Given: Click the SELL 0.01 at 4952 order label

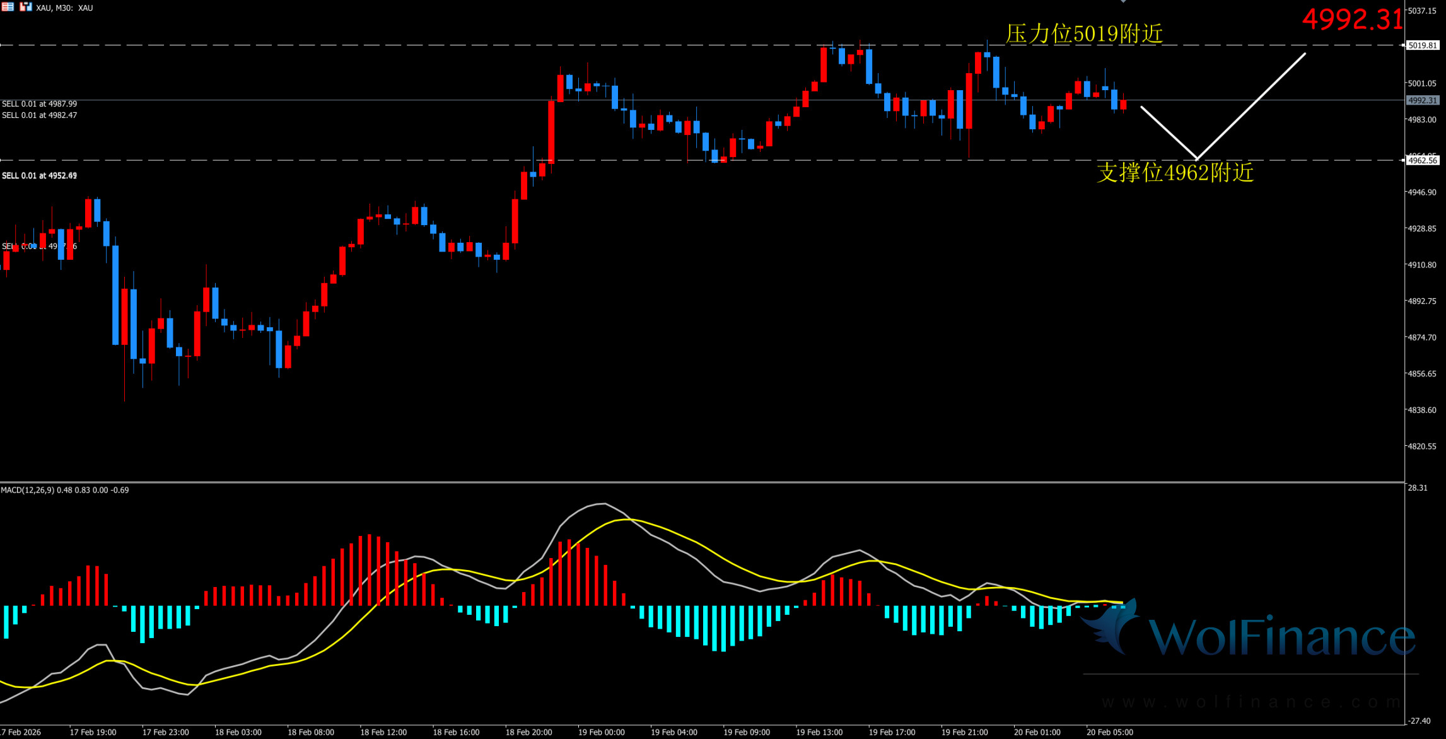Looking at the screenshot, I should pos(39,176).
